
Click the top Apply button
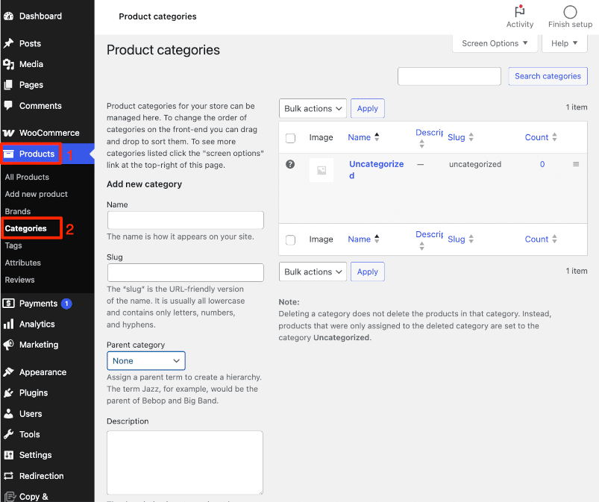(368, 108)
